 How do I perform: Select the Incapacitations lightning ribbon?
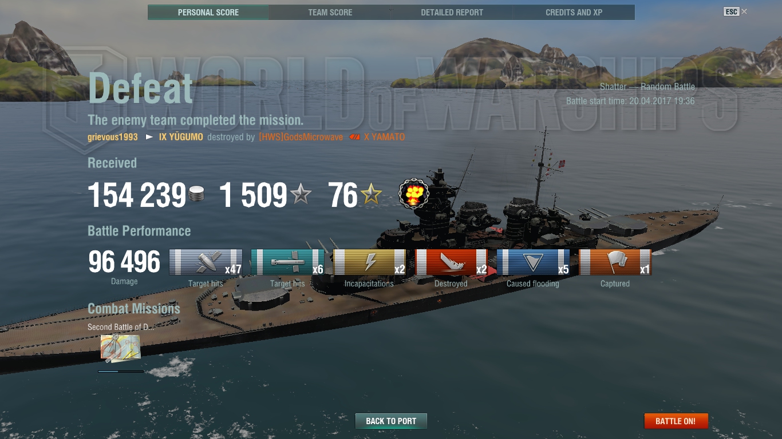click(369, 262)
